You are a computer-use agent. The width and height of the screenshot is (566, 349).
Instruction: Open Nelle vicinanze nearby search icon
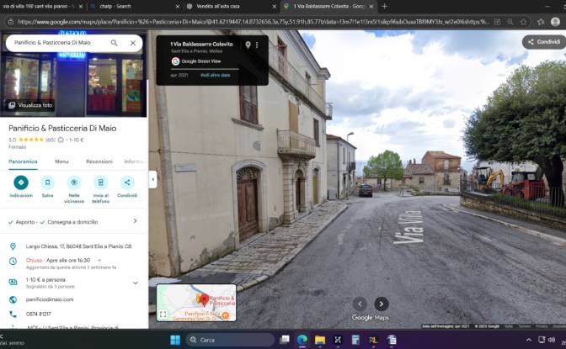coord(74,182)
